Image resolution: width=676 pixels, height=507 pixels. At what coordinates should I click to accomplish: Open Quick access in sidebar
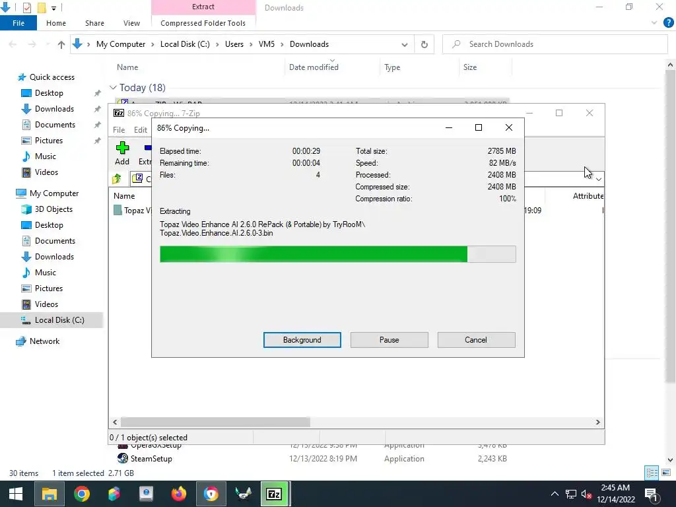(51, 77)
